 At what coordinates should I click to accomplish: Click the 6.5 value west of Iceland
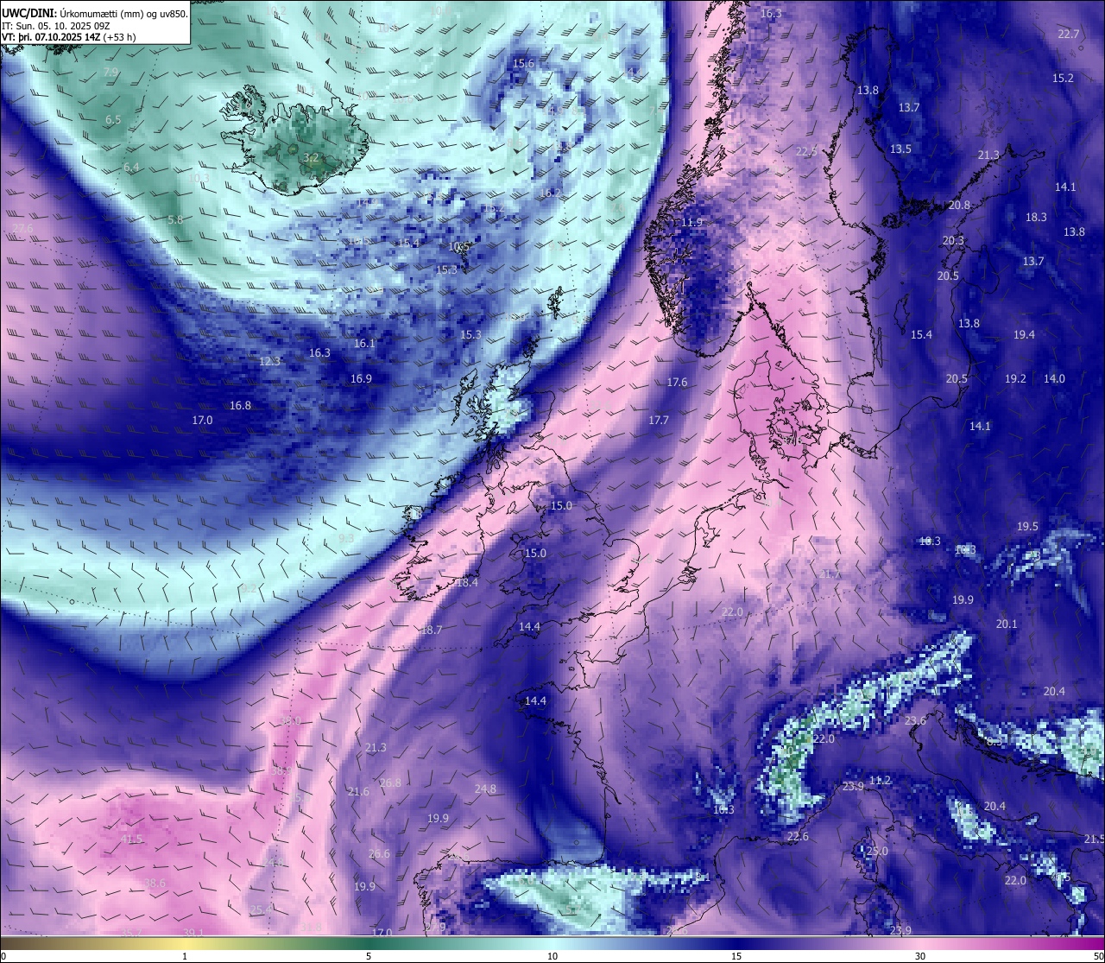113,119
